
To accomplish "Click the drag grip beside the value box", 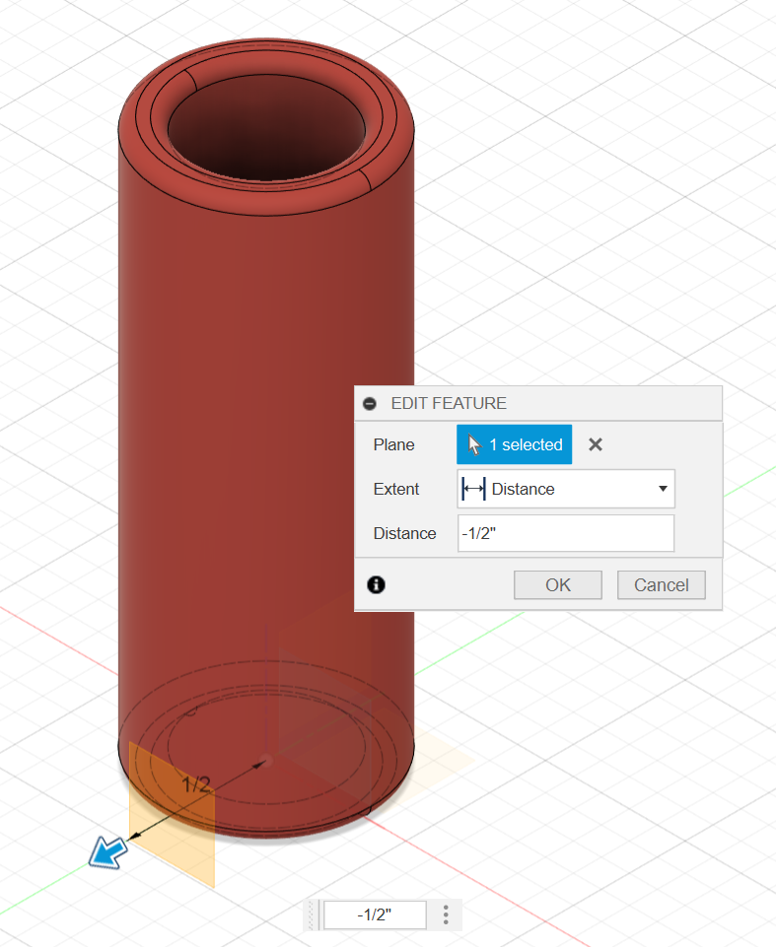I will pos(313,915).
